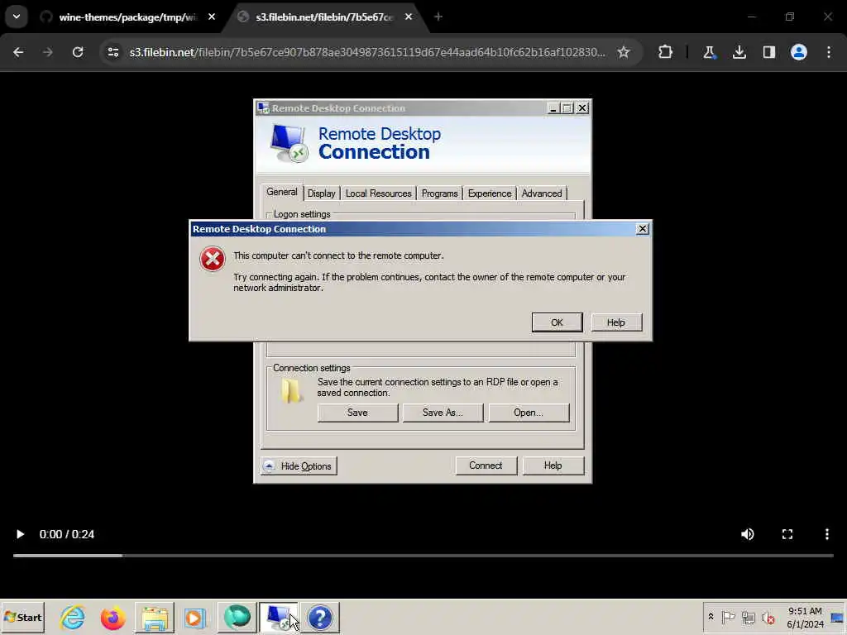This screenshot has width=847, height=635.
Task: Close the error dialog with X
Action: pyautogui.click(x=642, y=229)
